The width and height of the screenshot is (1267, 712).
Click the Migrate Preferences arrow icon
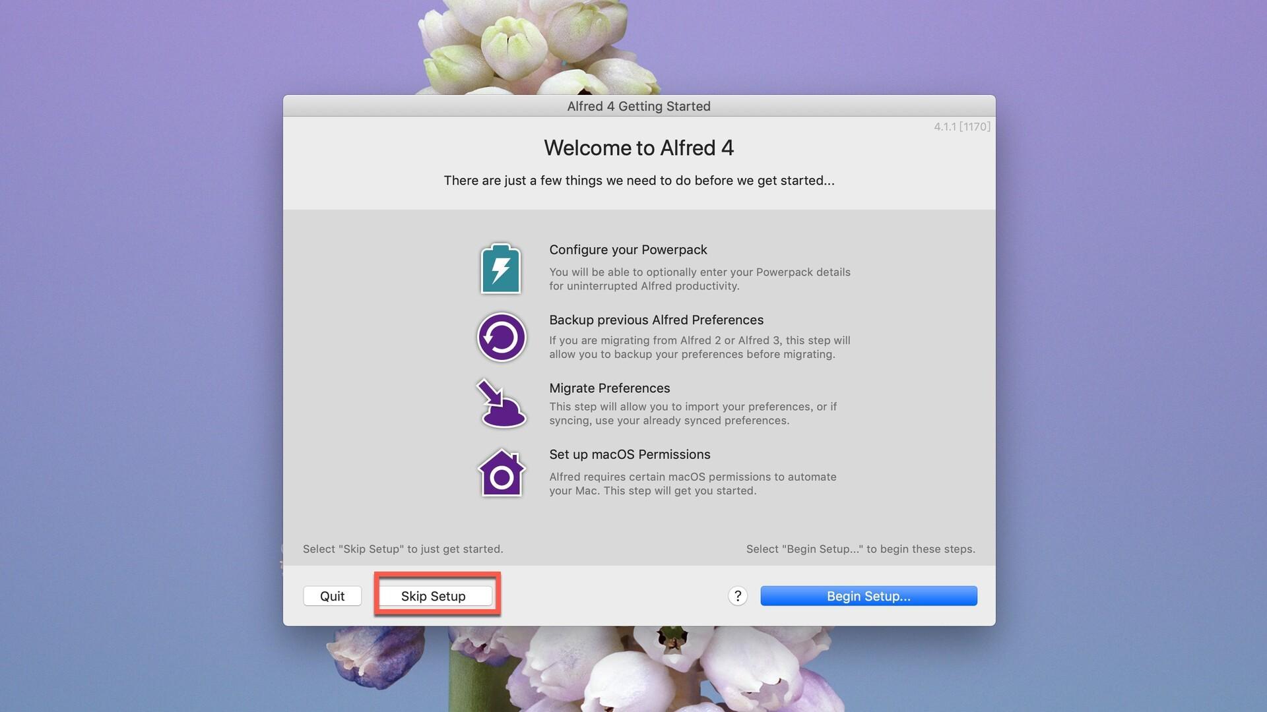501,403
